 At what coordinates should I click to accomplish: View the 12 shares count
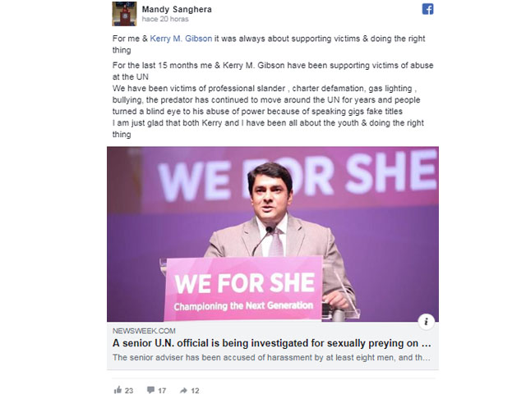tap(195, 391)
